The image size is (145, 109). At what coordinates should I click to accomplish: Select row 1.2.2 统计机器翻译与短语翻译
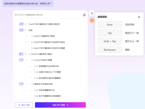coord(48,96)
